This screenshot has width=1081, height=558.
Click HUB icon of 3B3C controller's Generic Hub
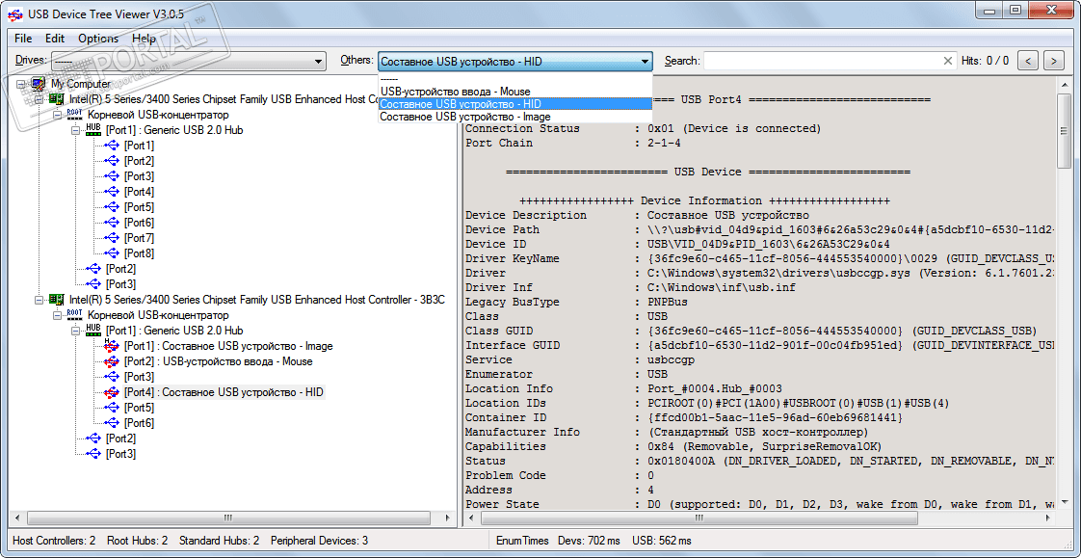point(93,331)
